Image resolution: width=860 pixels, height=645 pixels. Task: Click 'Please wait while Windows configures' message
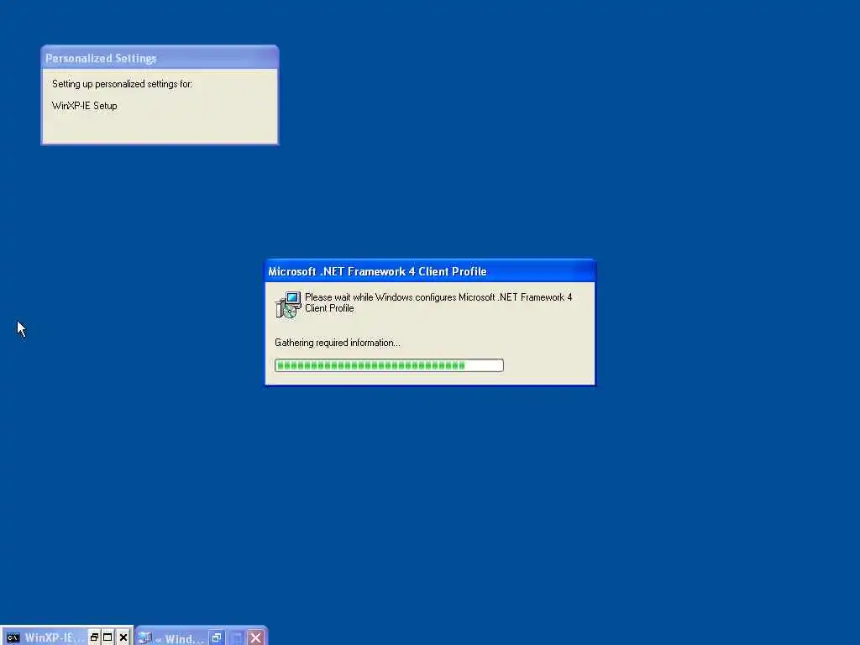click(x=438, y=302)
